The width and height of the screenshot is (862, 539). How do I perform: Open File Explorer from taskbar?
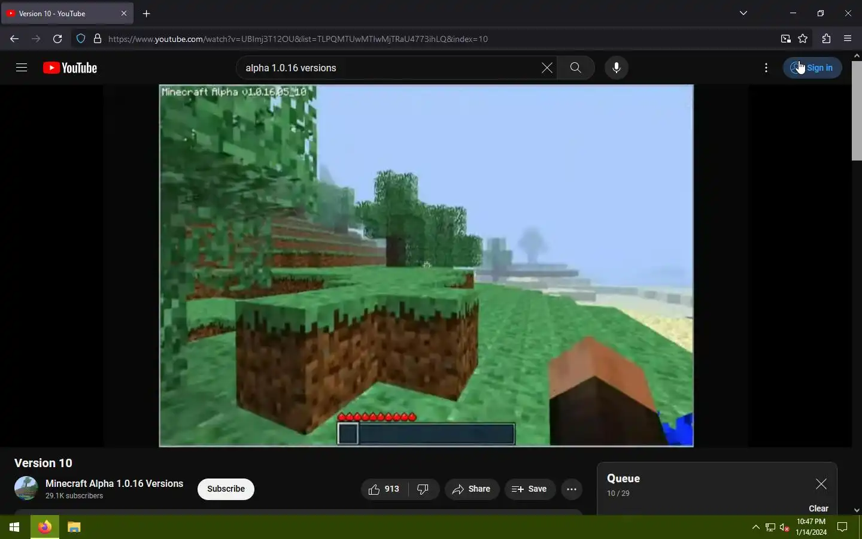pos(74,527)
